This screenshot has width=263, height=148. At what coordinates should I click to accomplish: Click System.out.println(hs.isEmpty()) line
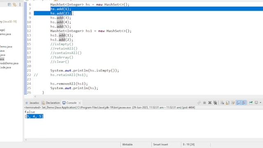tap(85, 70)
